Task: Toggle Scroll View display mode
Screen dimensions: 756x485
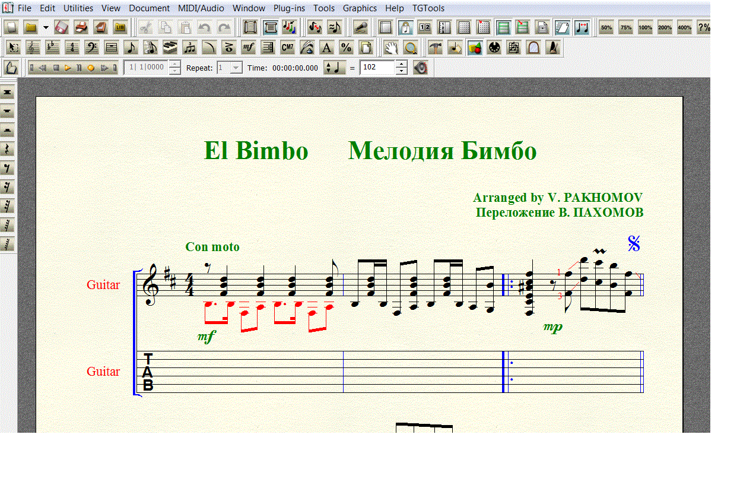Action: [x=269, y=27]
